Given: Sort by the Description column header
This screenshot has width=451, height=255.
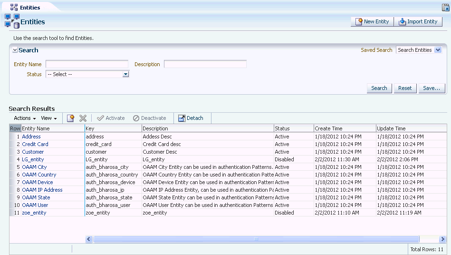Looking at the screenshot, I should coord(208,128).
